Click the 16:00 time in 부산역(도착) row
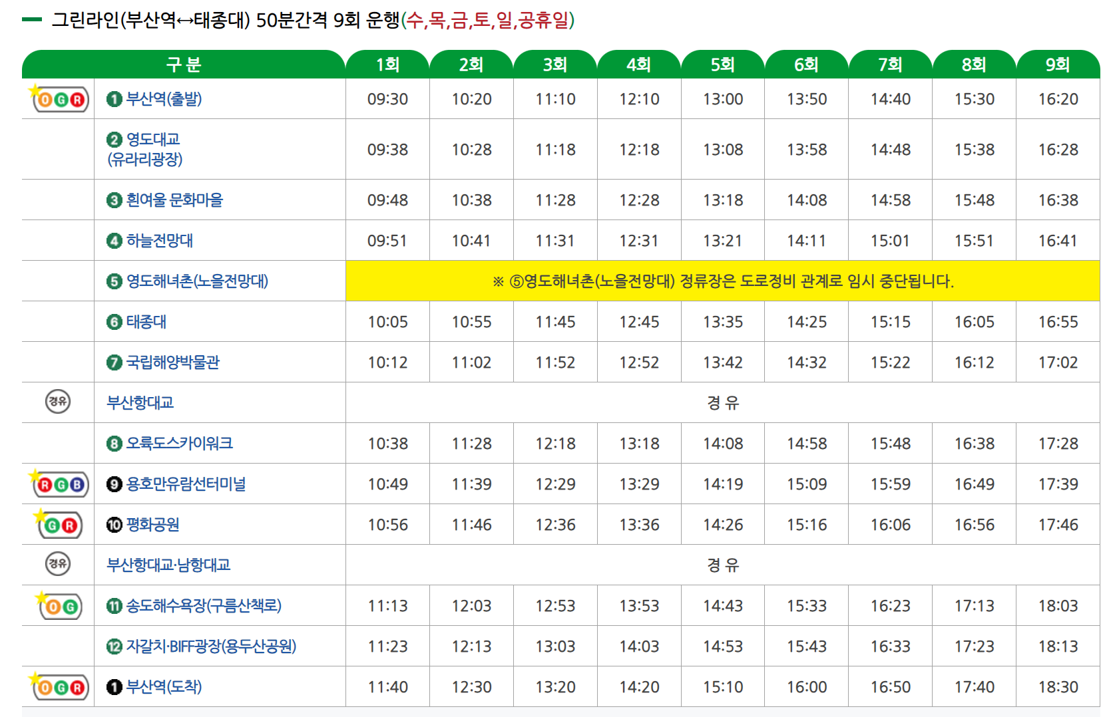 [807, 687]
